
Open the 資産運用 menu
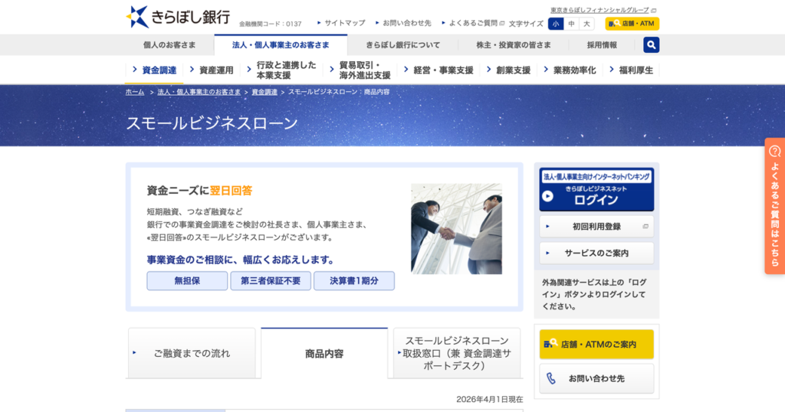pos(212,70)
